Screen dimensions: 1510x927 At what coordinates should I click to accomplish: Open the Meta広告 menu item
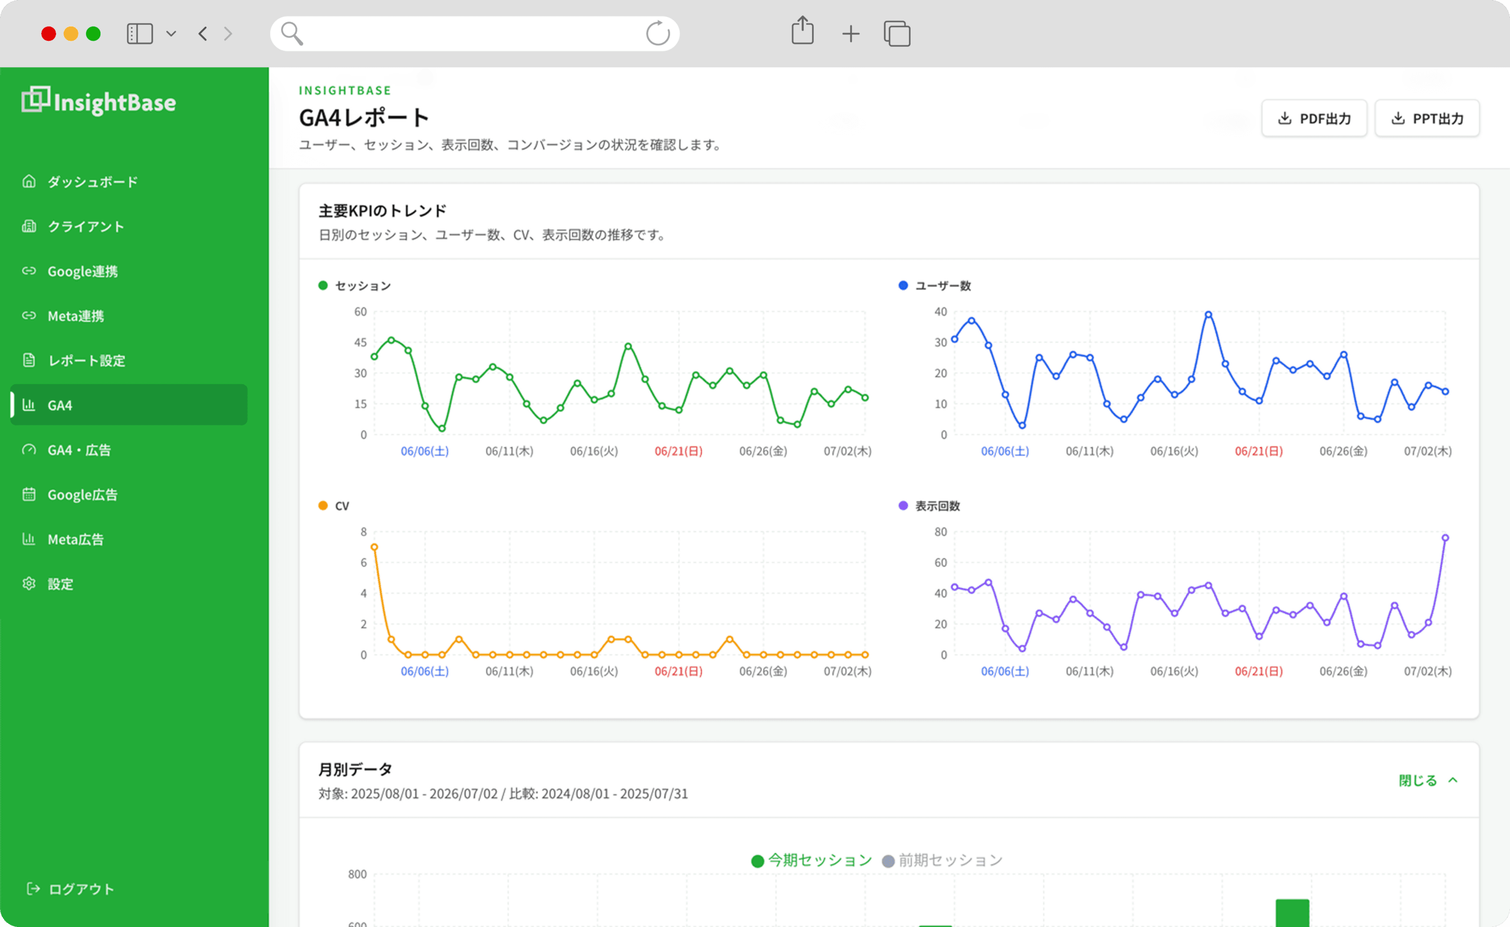point(129,539)
